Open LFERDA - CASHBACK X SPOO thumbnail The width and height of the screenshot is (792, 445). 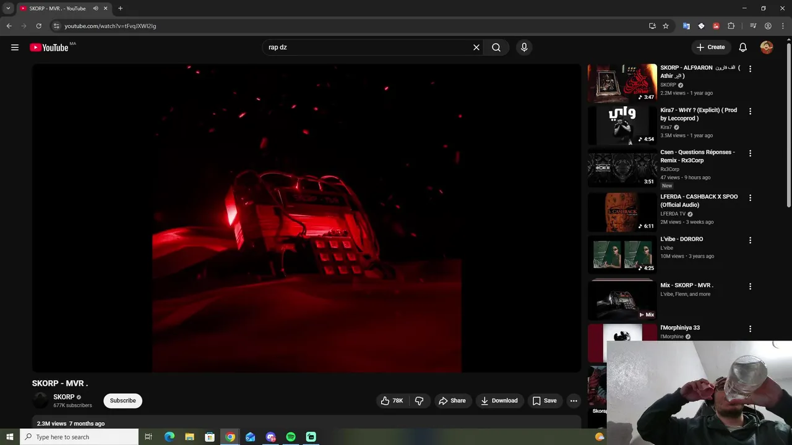point(622,212)
